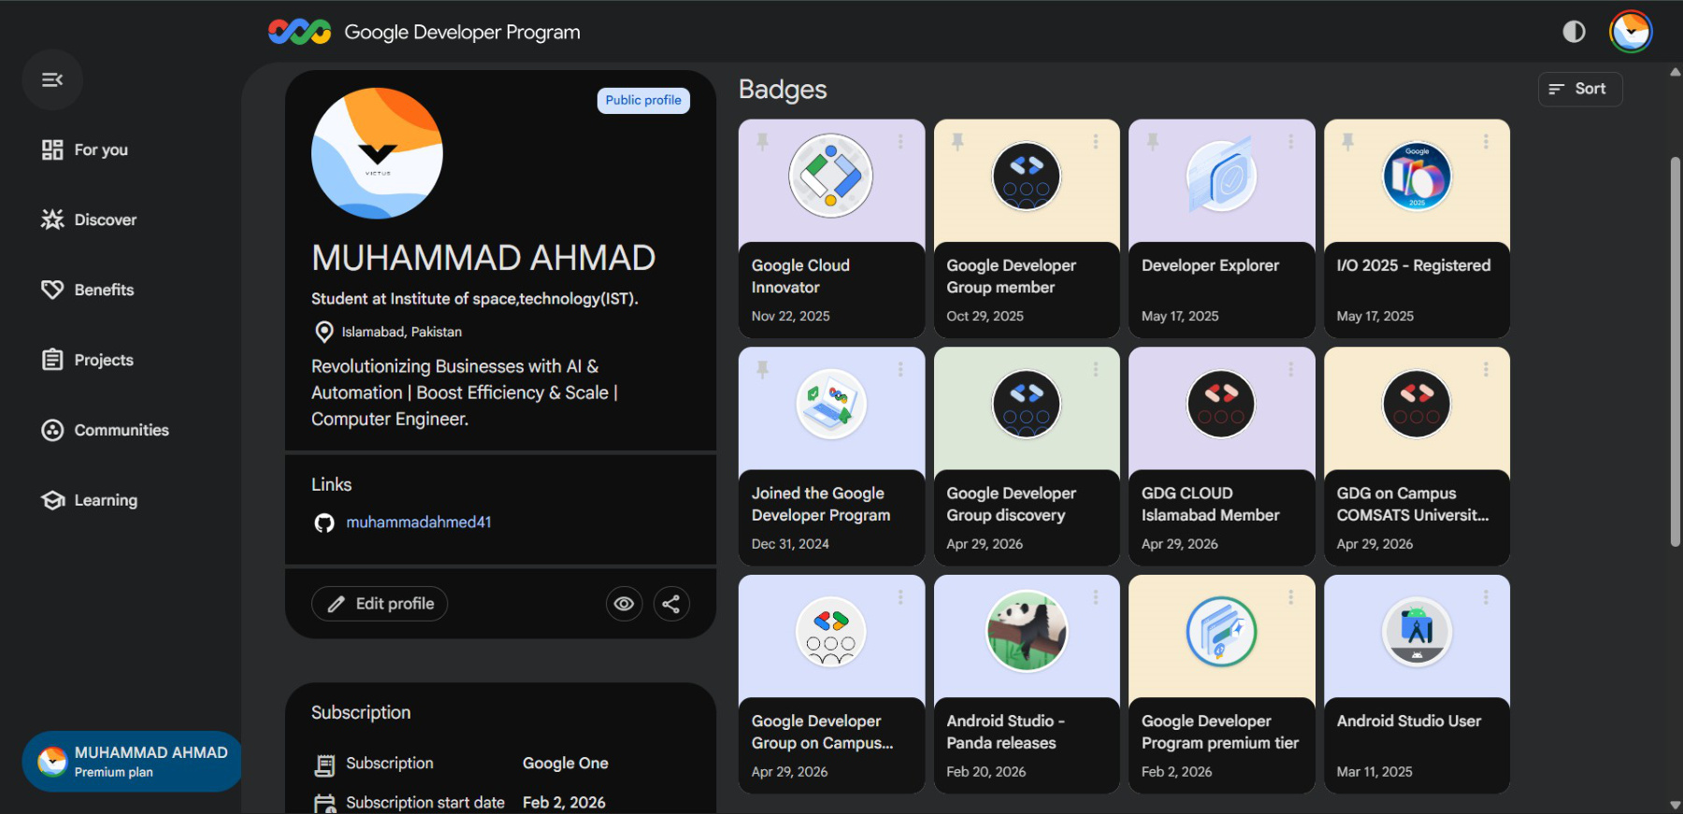Go to the Discover section
Viewport: 1683px width, 814px height.
click(90, 220)
